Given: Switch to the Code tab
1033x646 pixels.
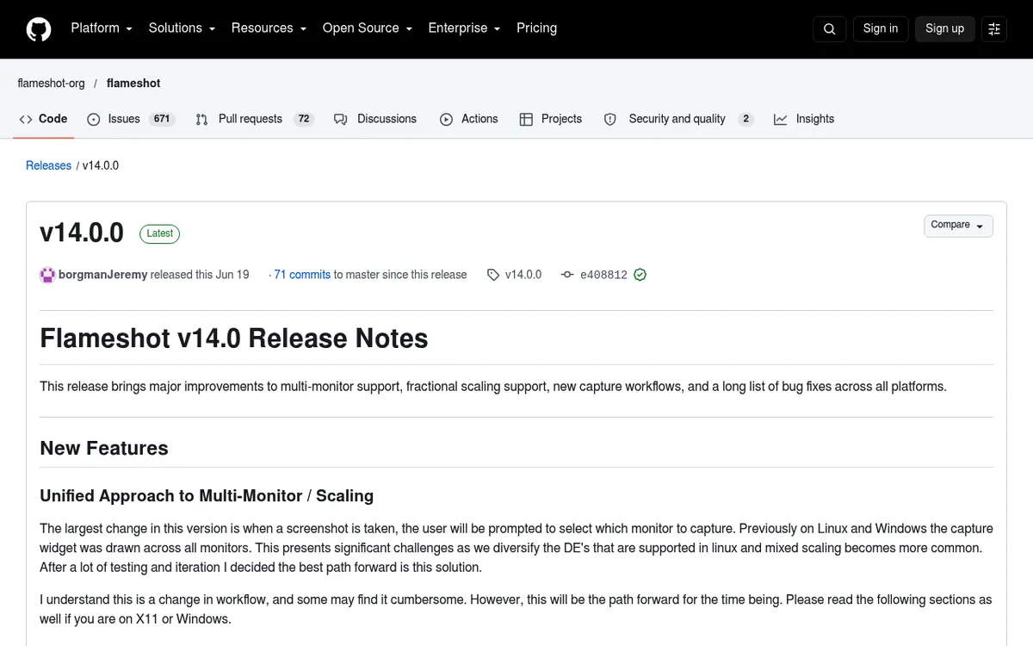Looking at the screenshot, I should point(43,119).
